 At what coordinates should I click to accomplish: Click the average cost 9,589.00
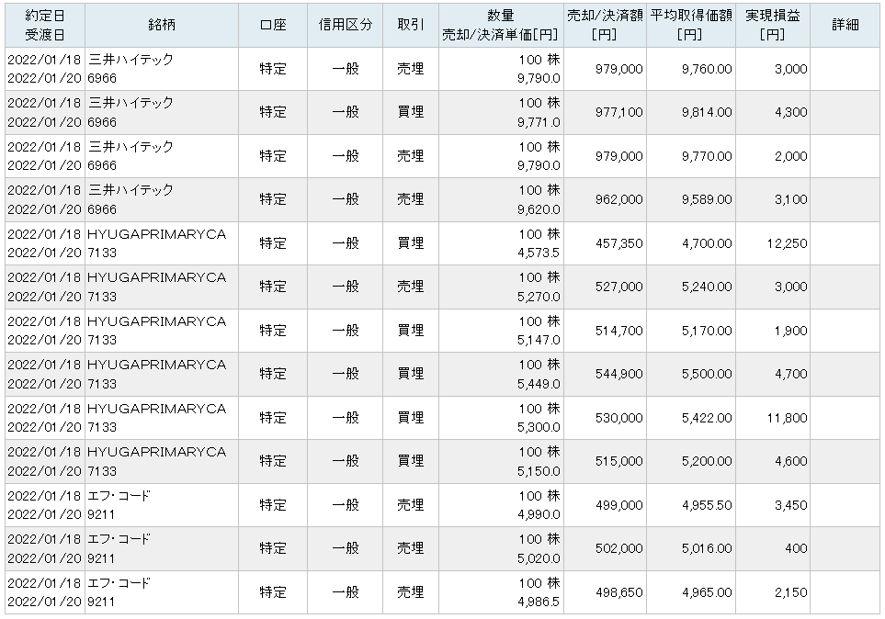[707, 199]
